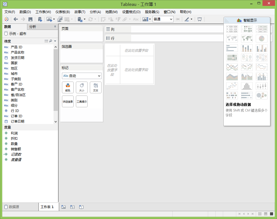Add a new dashboard from bottom tab bar
This screenshot has width=277, height=219.
(x=72, y=207)
